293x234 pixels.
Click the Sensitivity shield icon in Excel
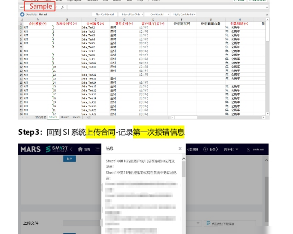22,15
